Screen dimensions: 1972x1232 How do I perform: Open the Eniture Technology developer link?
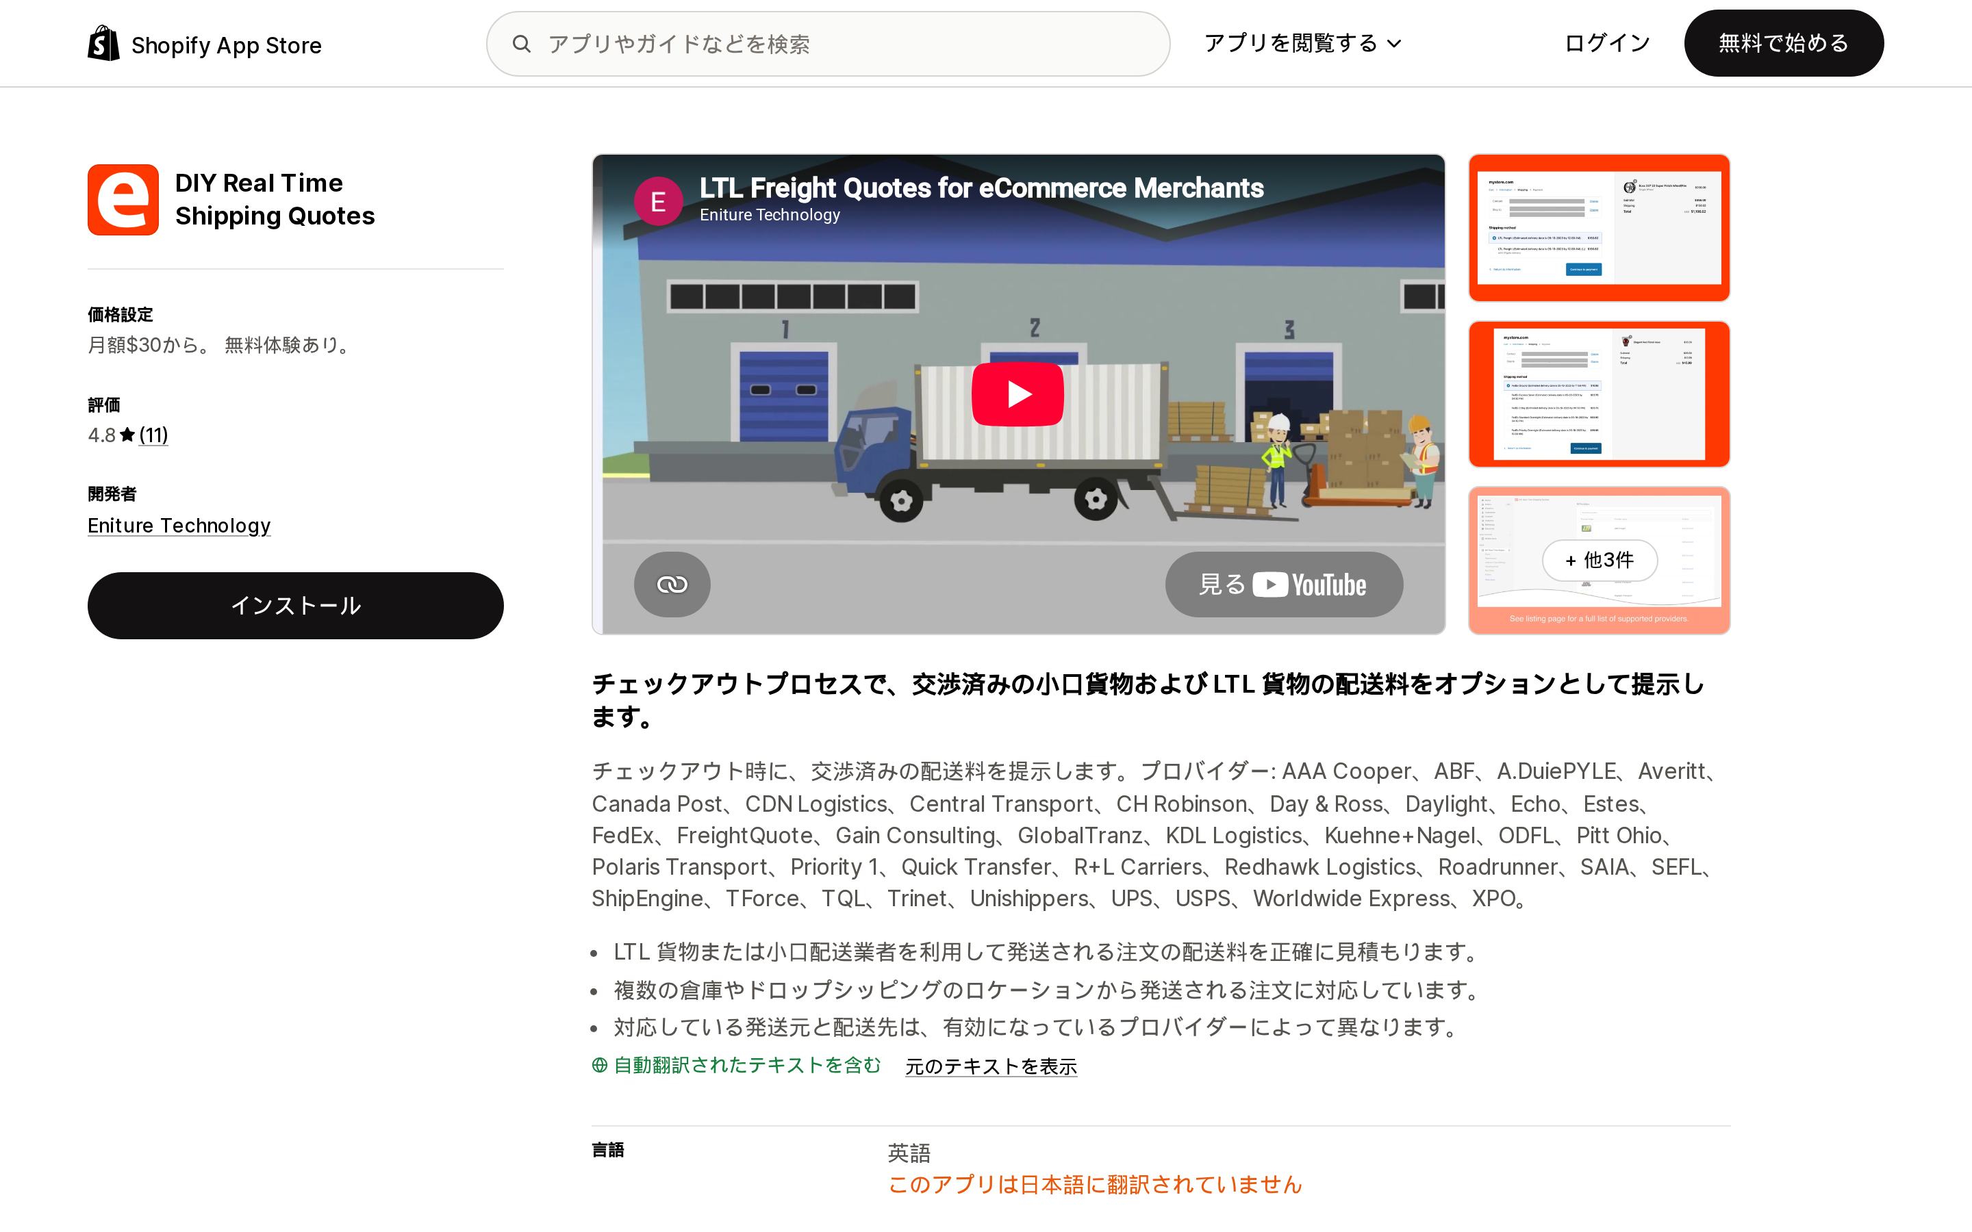click(x=179, y=526)
